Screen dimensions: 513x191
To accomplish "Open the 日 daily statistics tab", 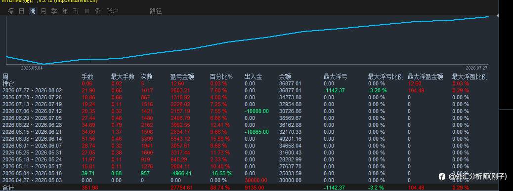I will tap(22, 11).
